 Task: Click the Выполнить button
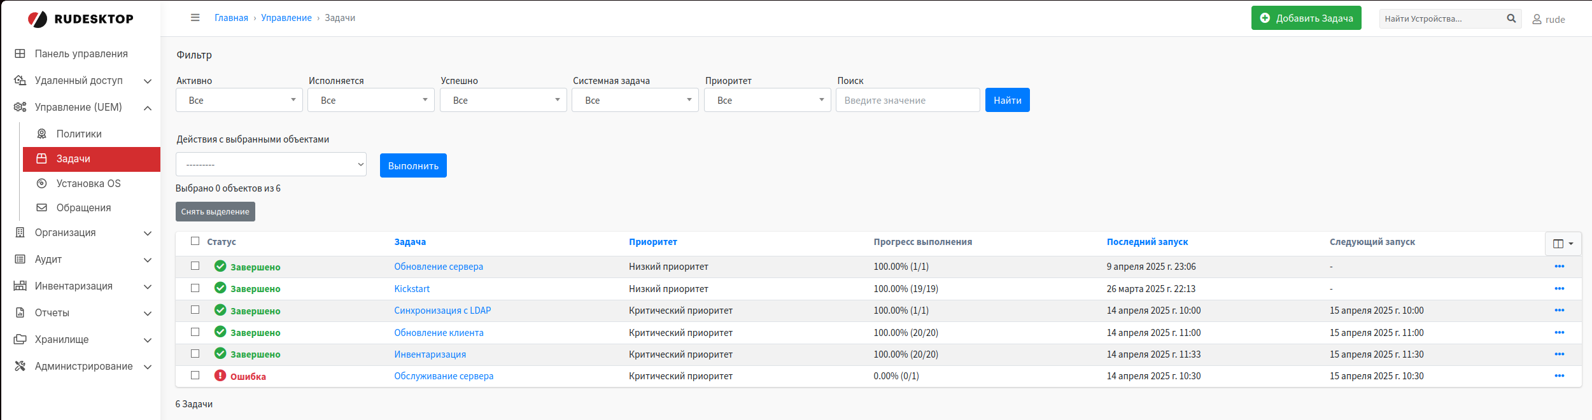coord(413,166)
